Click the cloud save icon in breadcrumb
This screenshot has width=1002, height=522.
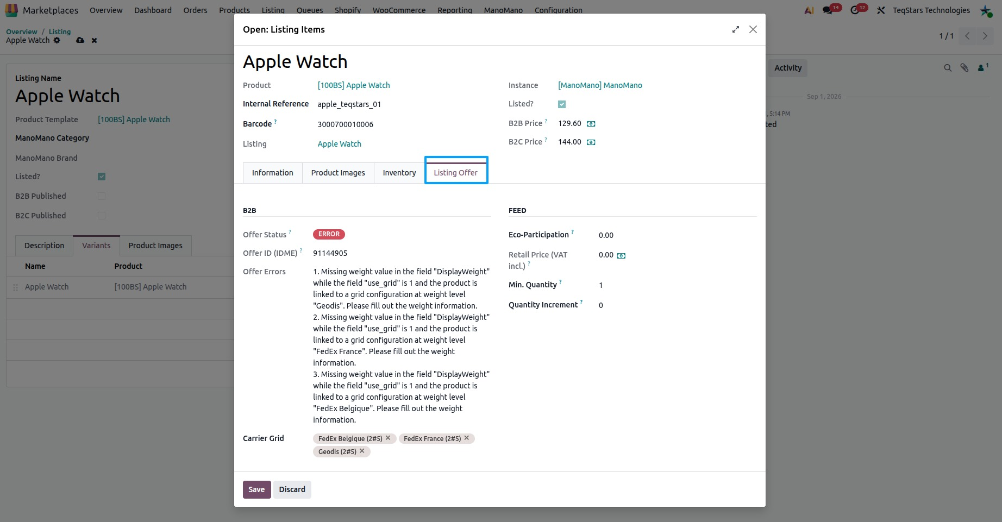80,40
